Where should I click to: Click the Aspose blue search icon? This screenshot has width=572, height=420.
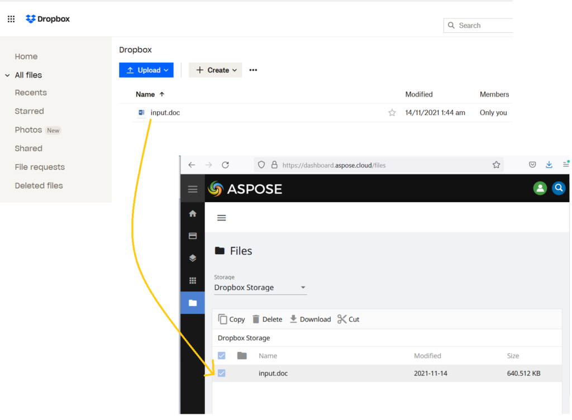[558, 188]
